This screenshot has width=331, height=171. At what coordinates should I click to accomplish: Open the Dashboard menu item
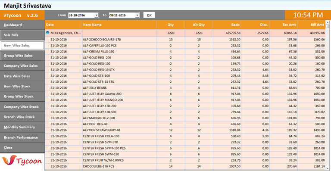(22, 25)
